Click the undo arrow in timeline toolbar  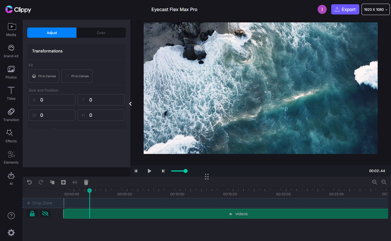[x=29, y=182]
